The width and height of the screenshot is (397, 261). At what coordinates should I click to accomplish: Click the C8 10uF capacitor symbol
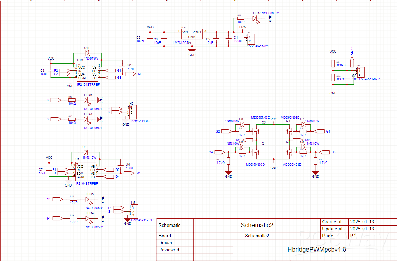[x=51, y=71]
